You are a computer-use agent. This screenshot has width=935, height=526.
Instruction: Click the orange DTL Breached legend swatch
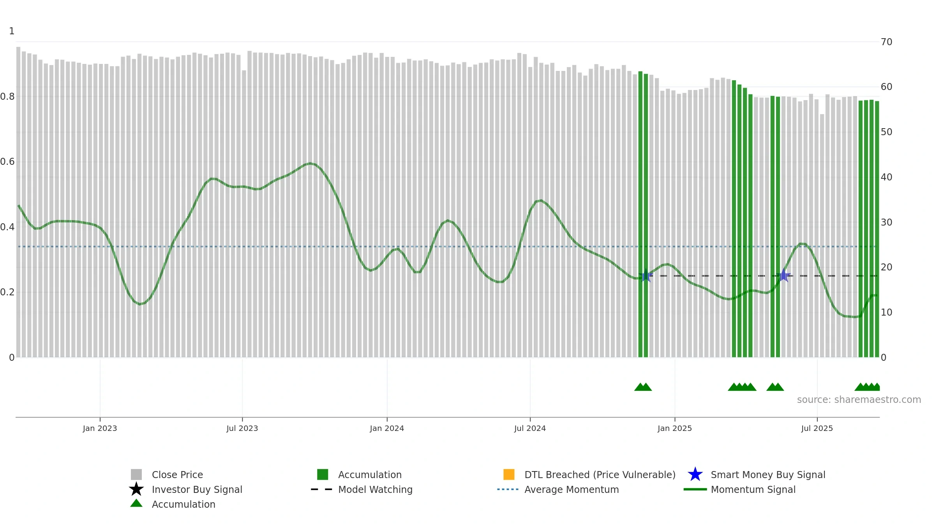pos(509,475)
